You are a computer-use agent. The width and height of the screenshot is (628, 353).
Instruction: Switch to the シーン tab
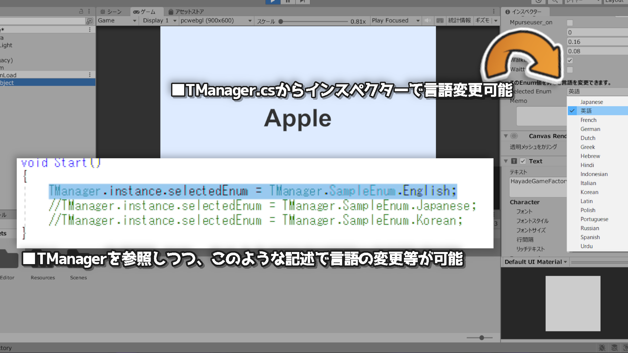pos(111,12)
